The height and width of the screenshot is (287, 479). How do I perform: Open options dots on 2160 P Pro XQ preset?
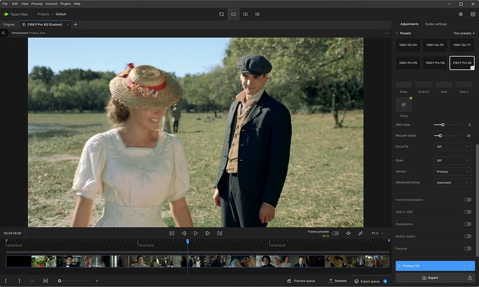point(472,68)
